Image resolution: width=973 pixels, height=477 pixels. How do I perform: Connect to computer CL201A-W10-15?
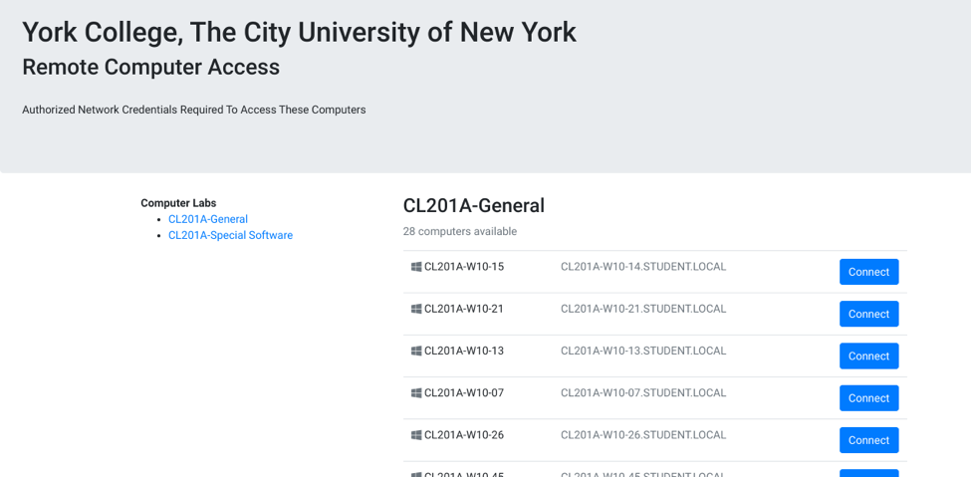point(868,272)
